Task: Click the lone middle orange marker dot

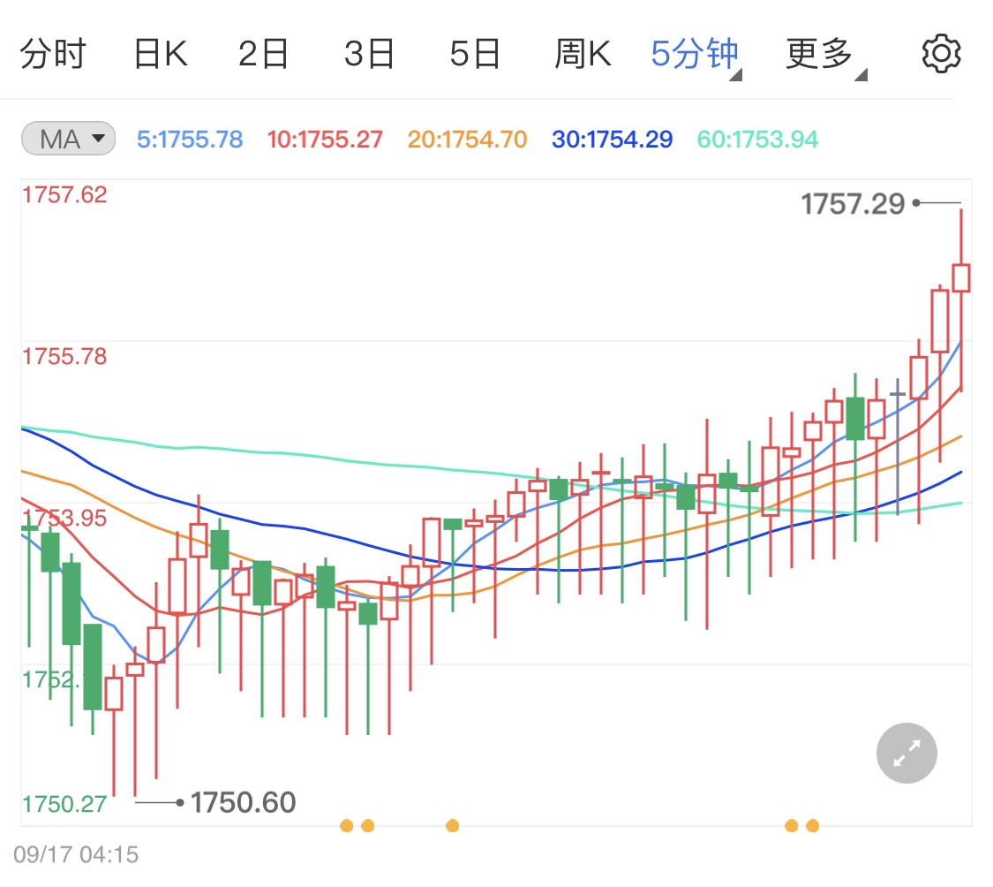Action: [x=452, y=825]
